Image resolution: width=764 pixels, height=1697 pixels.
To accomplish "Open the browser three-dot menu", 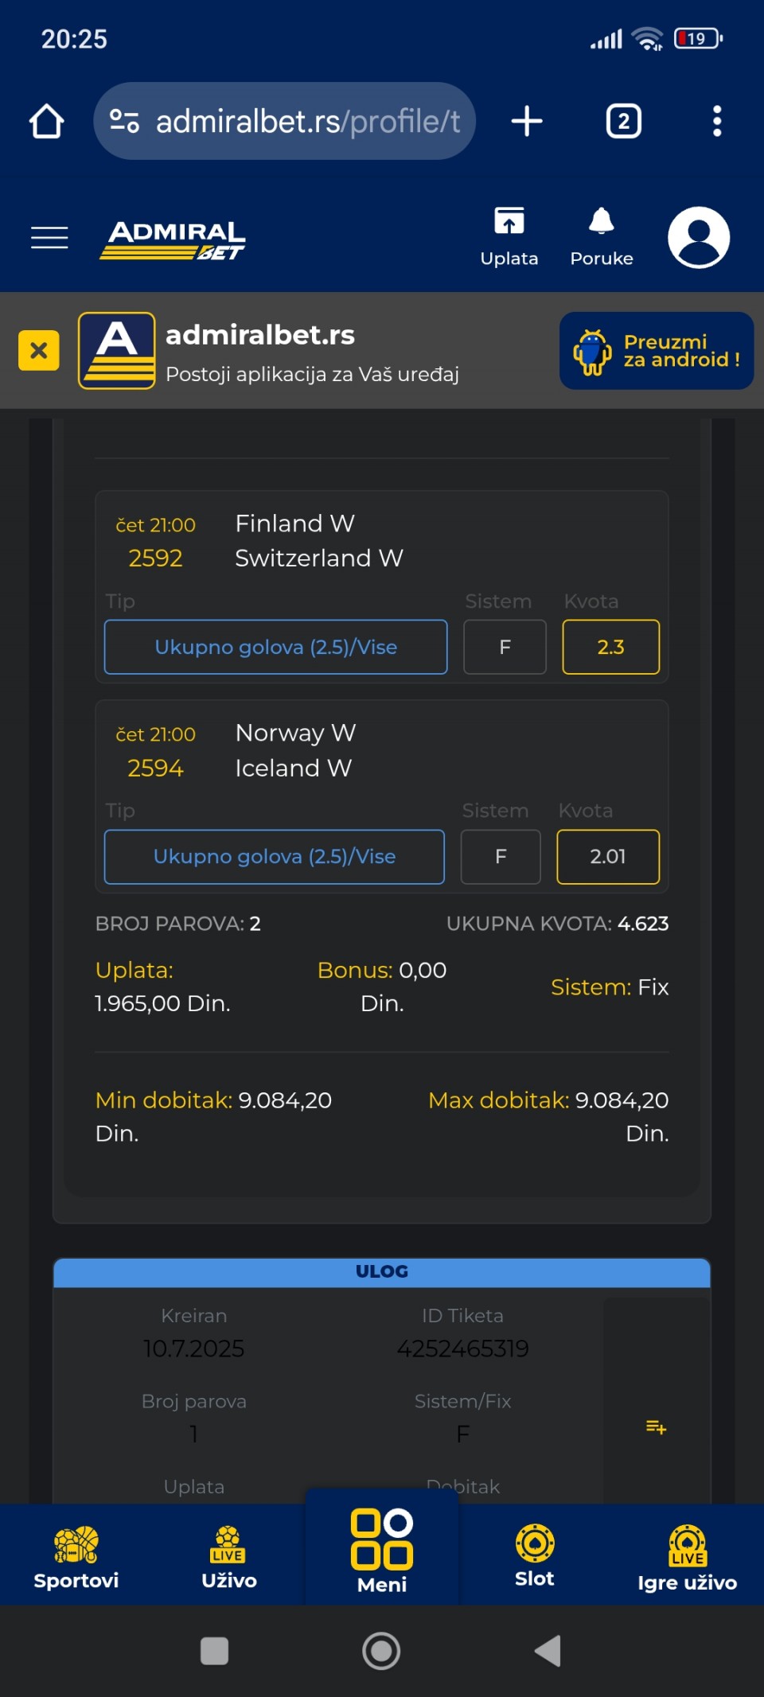I will tap(717, 121).
